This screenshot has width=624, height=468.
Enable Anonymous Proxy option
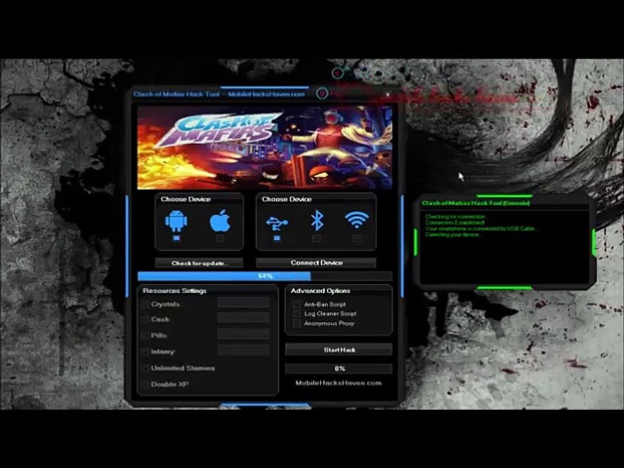pos(296,324)
